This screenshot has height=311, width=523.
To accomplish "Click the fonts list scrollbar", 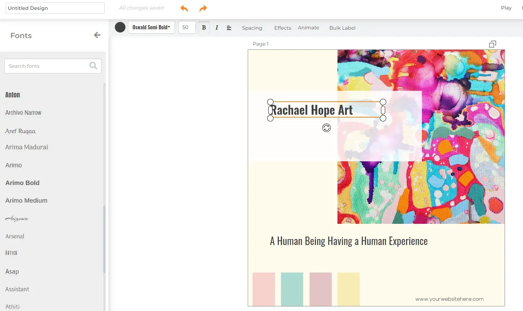I will 104,239.
